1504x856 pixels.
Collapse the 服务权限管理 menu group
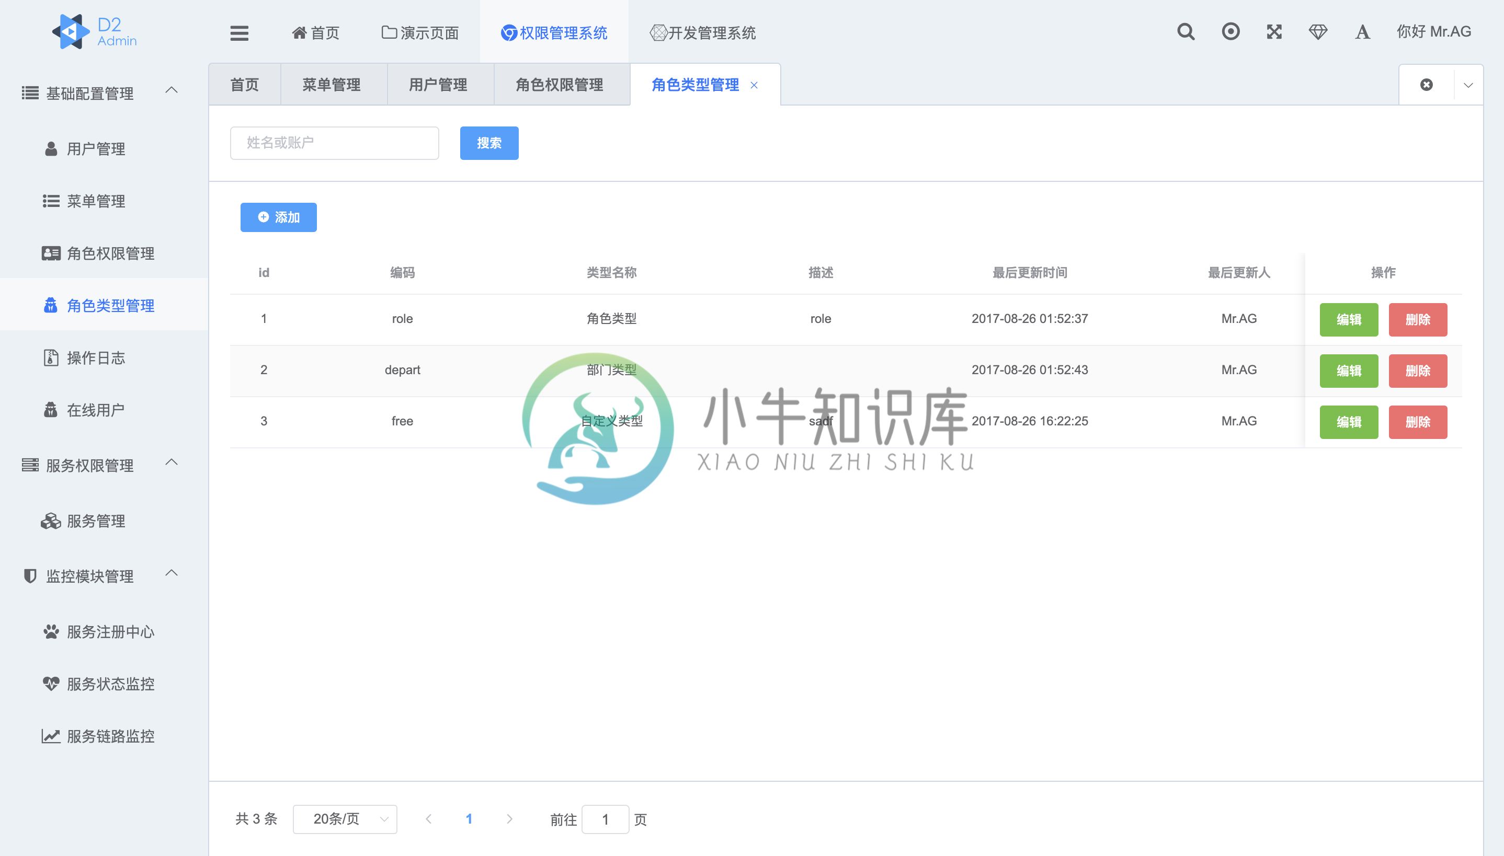(171, 462)
